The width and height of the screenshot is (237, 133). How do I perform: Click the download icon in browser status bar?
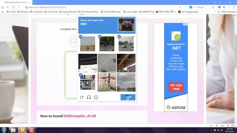click(217, 126)
